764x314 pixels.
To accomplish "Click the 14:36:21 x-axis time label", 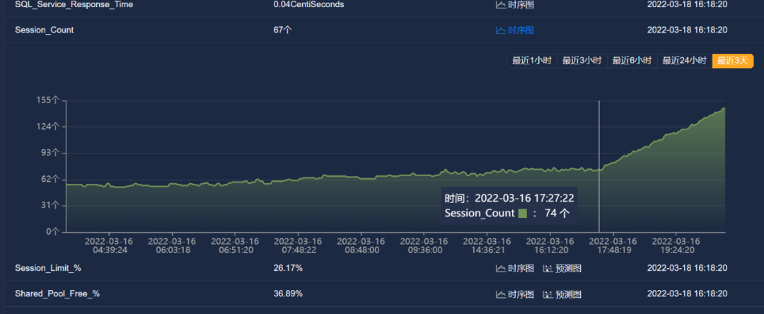I will tap(487, 250).
